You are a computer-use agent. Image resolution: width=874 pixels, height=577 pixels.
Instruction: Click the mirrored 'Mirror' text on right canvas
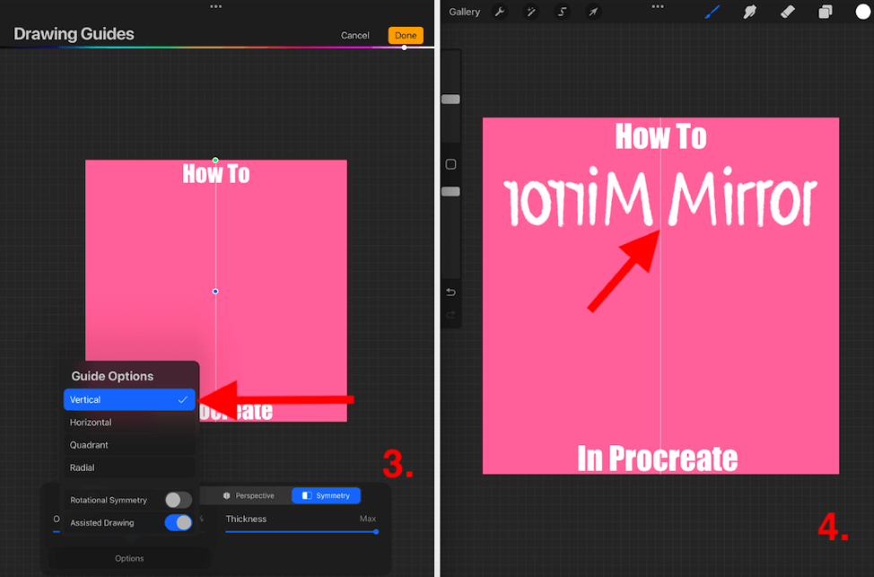578,198
